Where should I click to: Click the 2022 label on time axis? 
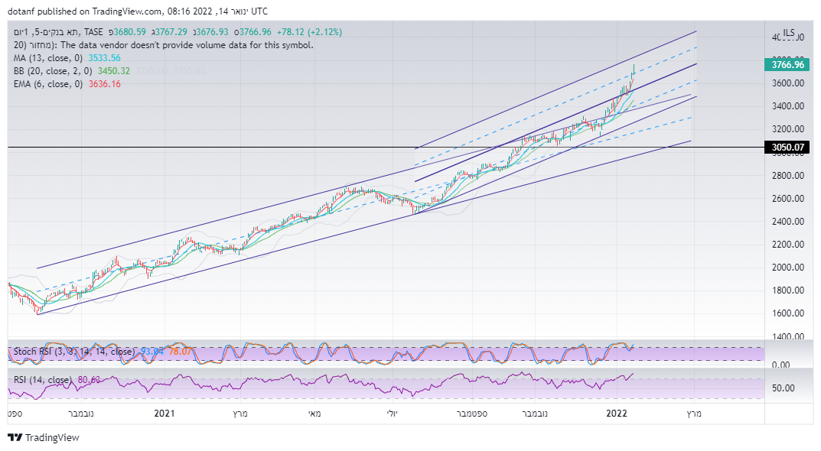pyautogui.click(x=617, y=414)
